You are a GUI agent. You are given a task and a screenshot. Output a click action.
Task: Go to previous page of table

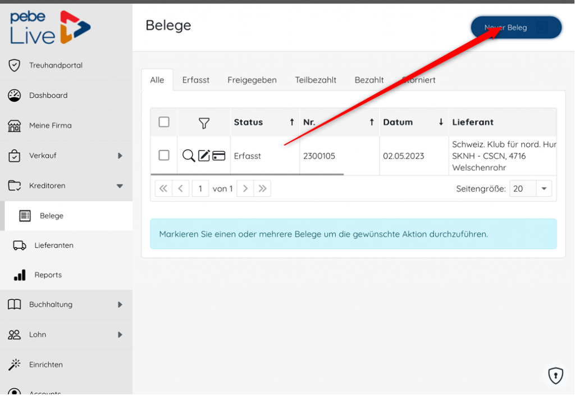pos(181,189)
